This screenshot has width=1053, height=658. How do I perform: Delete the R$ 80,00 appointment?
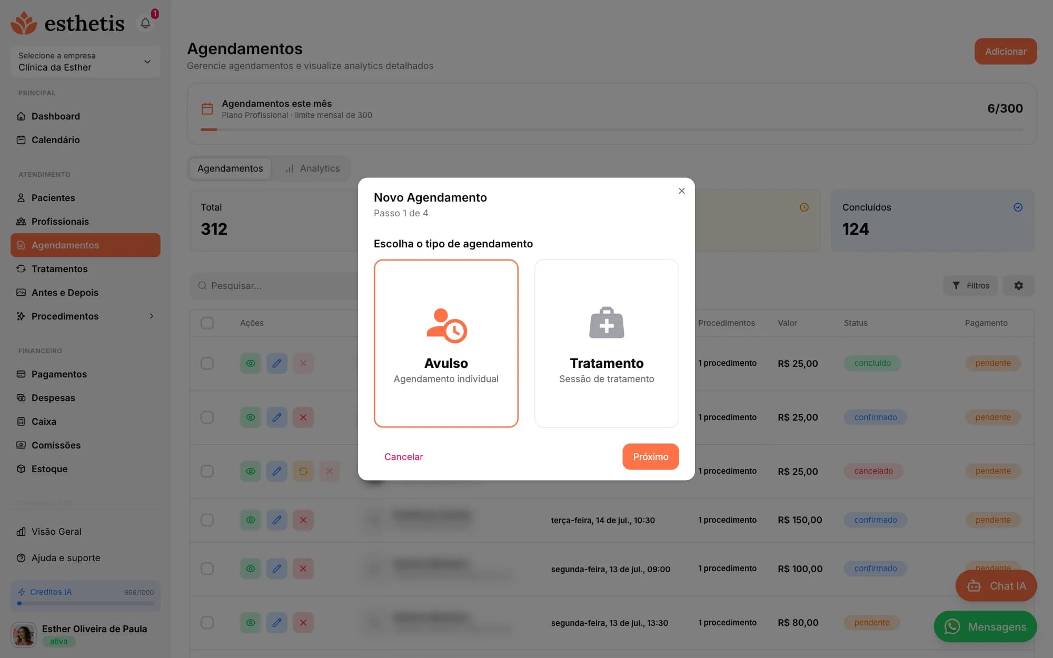(303, 623)
